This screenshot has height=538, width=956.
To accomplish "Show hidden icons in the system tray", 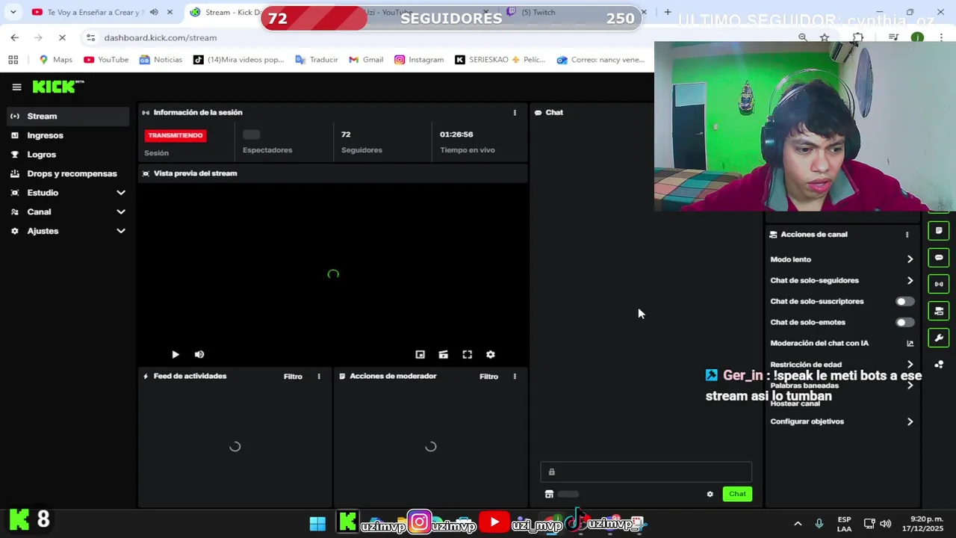I will [798, 524].
